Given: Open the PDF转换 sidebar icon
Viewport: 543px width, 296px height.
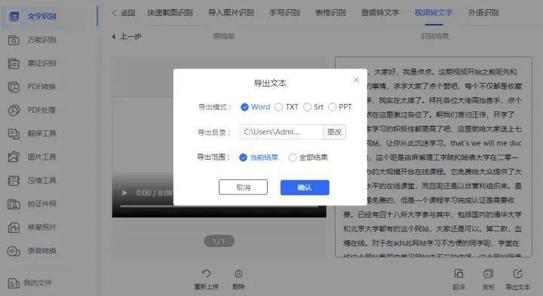Looking at the screenshot, I should click(x=14, y=87).
